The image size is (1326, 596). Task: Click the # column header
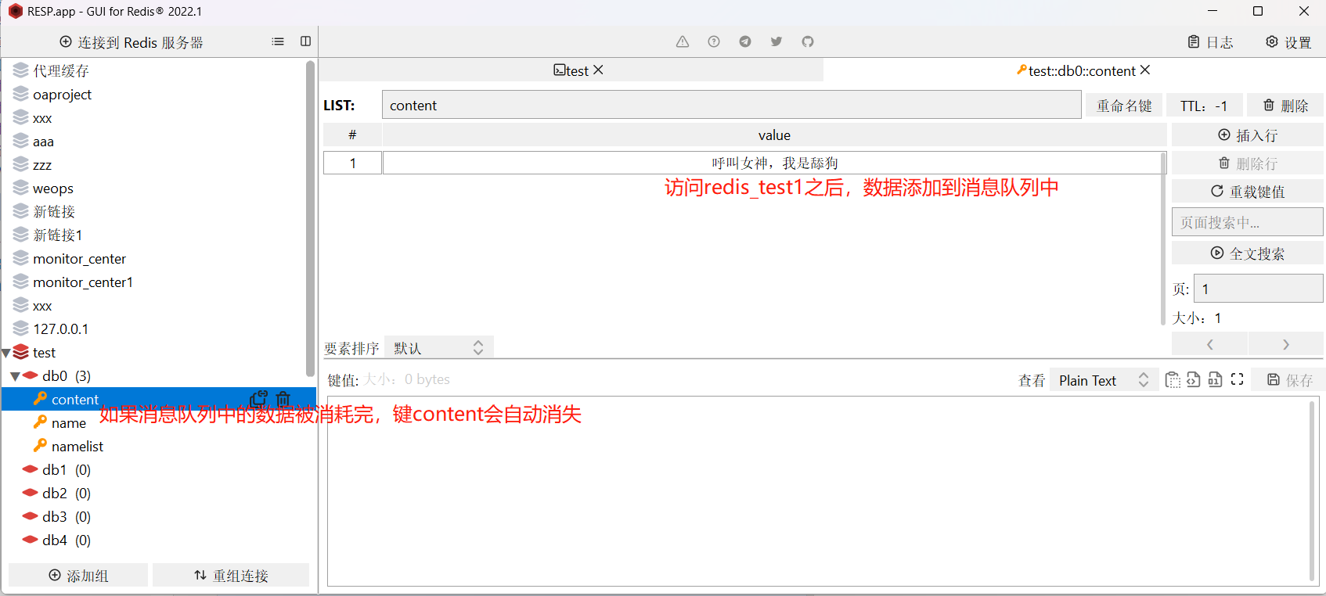(352, 135)
